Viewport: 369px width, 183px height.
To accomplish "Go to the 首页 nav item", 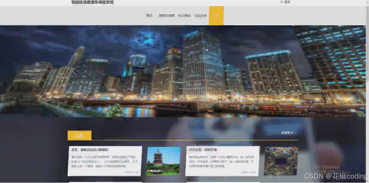I will [x=149, y=16].
